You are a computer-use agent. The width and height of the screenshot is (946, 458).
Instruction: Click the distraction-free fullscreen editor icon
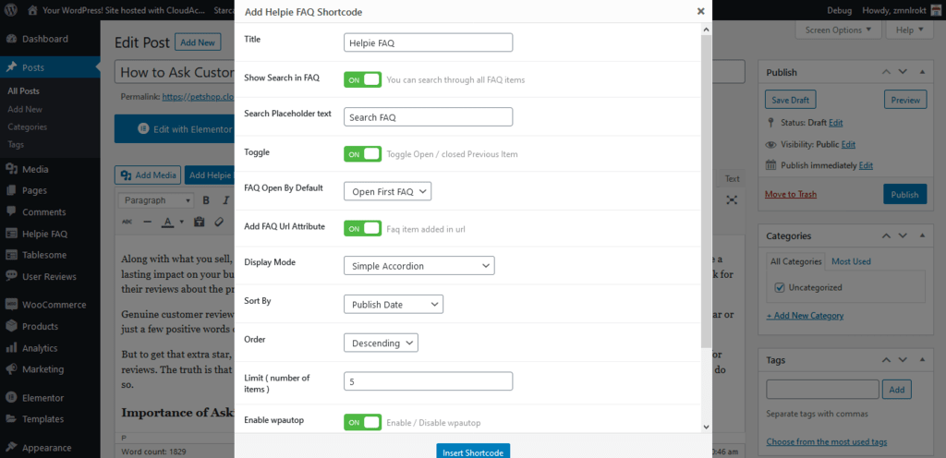(732, 200)
